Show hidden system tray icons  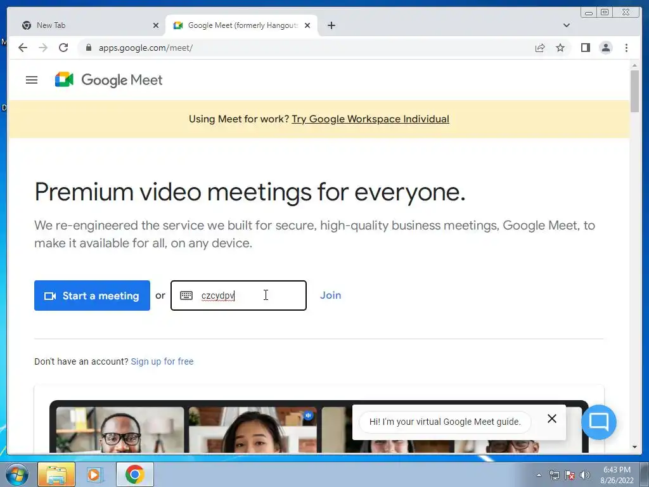point(539,475)
